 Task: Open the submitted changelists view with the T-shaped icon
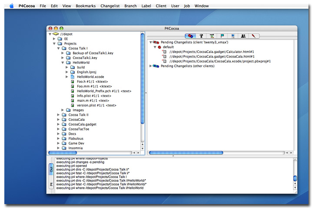(201, 36)
